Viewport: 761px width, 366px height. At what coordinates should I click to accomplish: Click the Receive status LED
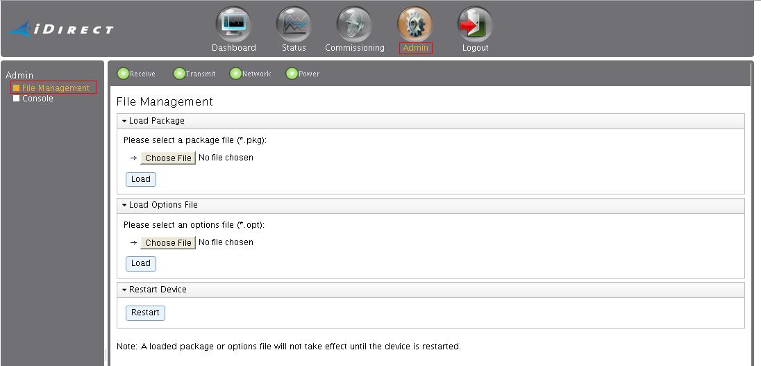(x=123, y=74)
